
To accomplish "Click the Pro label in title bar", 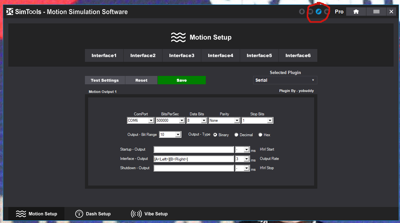I will tap(339, 12).
